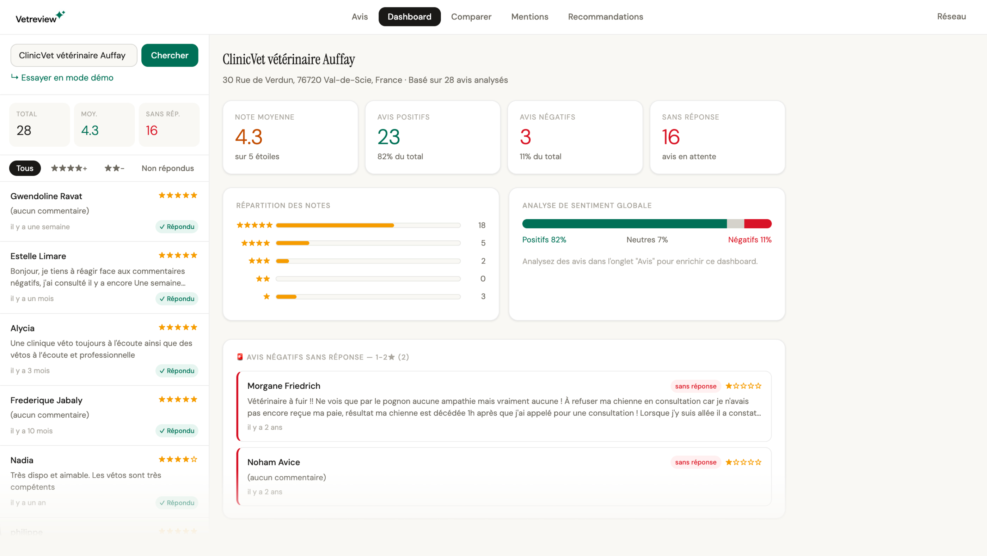987x556 pixels.
Task: Click the five-star distribution bar
Action: tap(368, 225)
